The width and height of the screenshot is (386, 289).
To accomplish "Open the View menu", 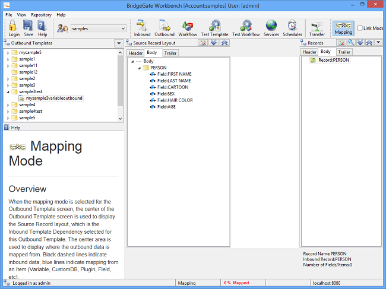I will pos(21,15).
